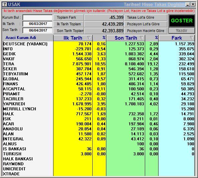Select the VAKIF broker row
Image resolution: width=198 pixels, height=178 pixels.
(98, 59)
